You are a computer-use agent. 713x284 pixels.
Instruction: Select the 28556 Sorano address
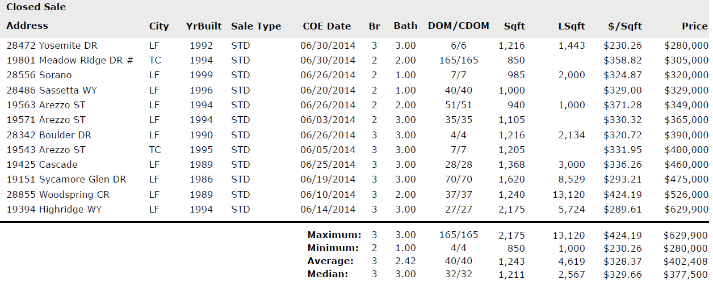[x=39, y=75]
